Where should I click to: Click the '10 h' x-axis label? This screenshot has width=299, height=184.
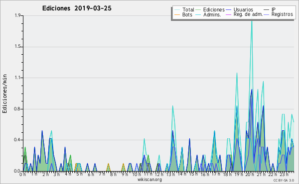click(x=137, y=175)
